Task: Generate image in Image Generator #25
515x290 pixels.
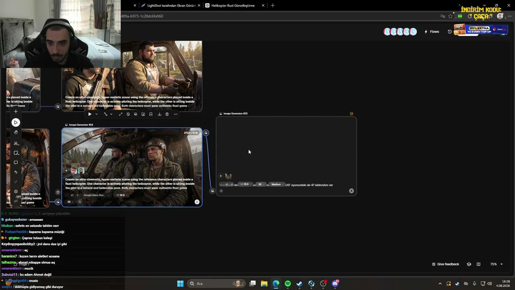Action: point(351,191)
